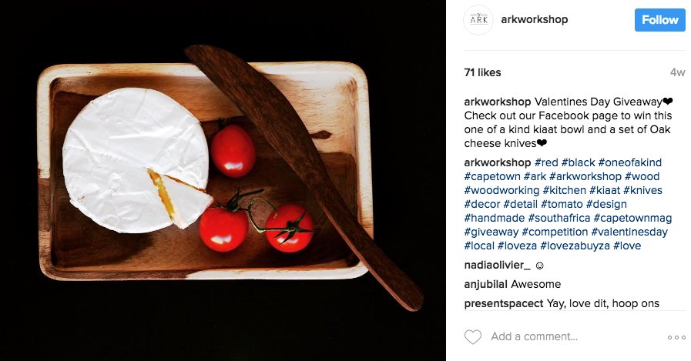This screenshot has width=691, height=361.
Task: Open the 4w post timestamp
Action: click(x=677, y=72)
